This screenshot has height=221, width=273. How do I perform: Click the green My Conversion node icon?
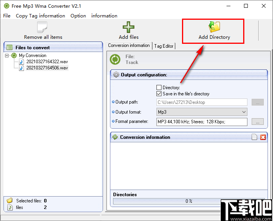(x=14, y=55)
